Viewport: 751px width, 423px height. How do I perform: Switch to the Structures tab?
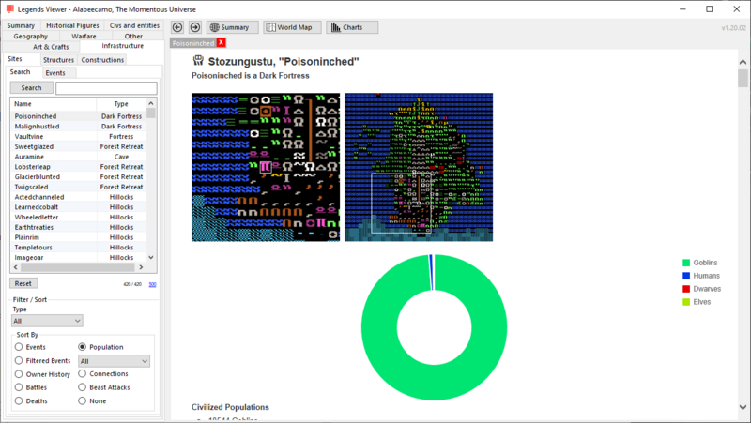[58, 60]
